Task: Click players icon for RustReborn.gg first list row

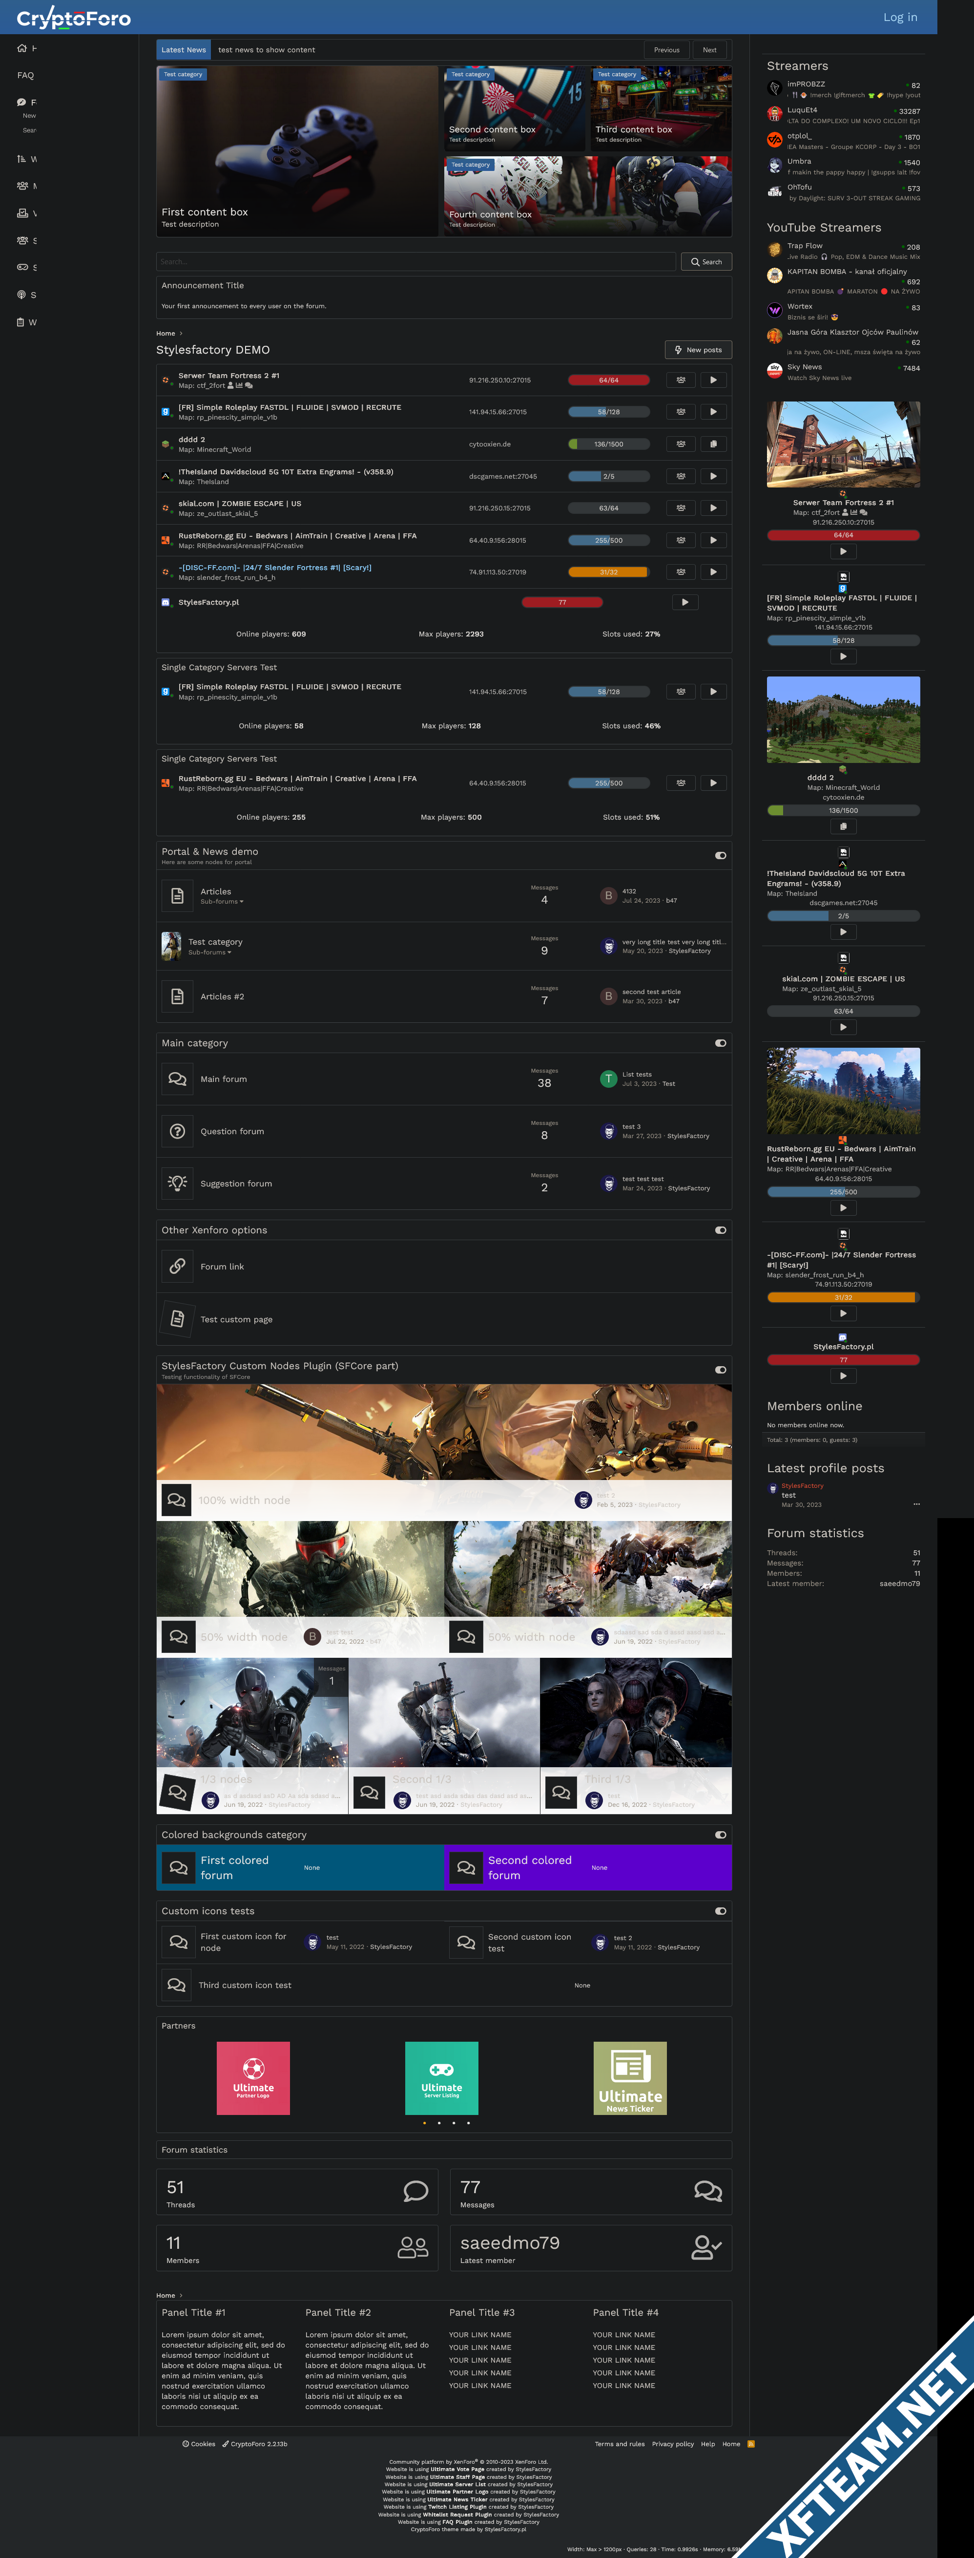Action: pyautogui.click(x=680, y=540)
